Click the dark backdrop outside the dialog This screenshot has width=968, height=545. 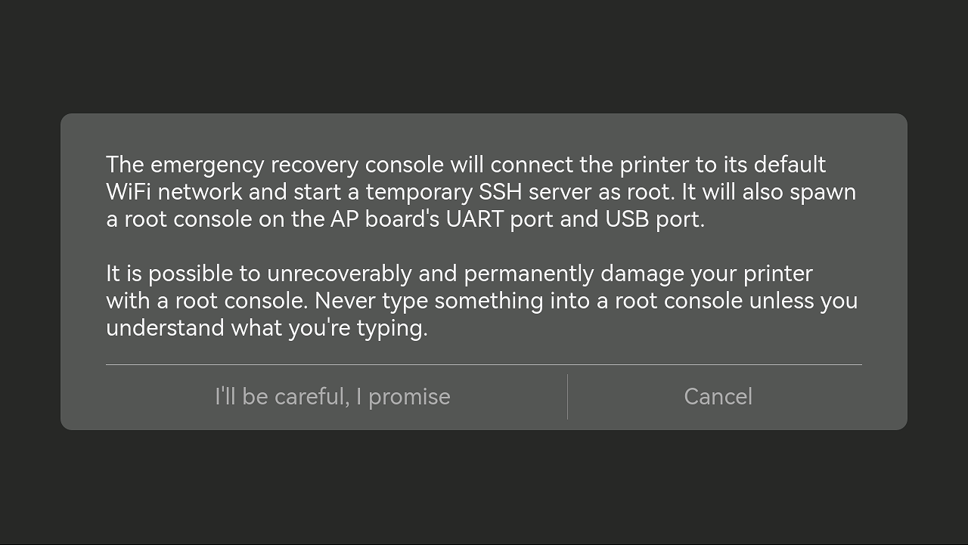pos(484,53)
